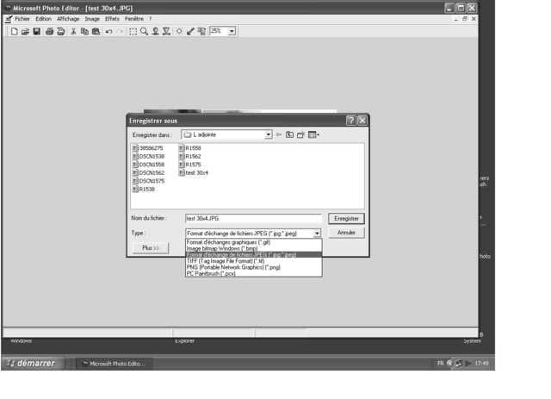Click the FR language indicator in system tray

(x=441, y=363)
